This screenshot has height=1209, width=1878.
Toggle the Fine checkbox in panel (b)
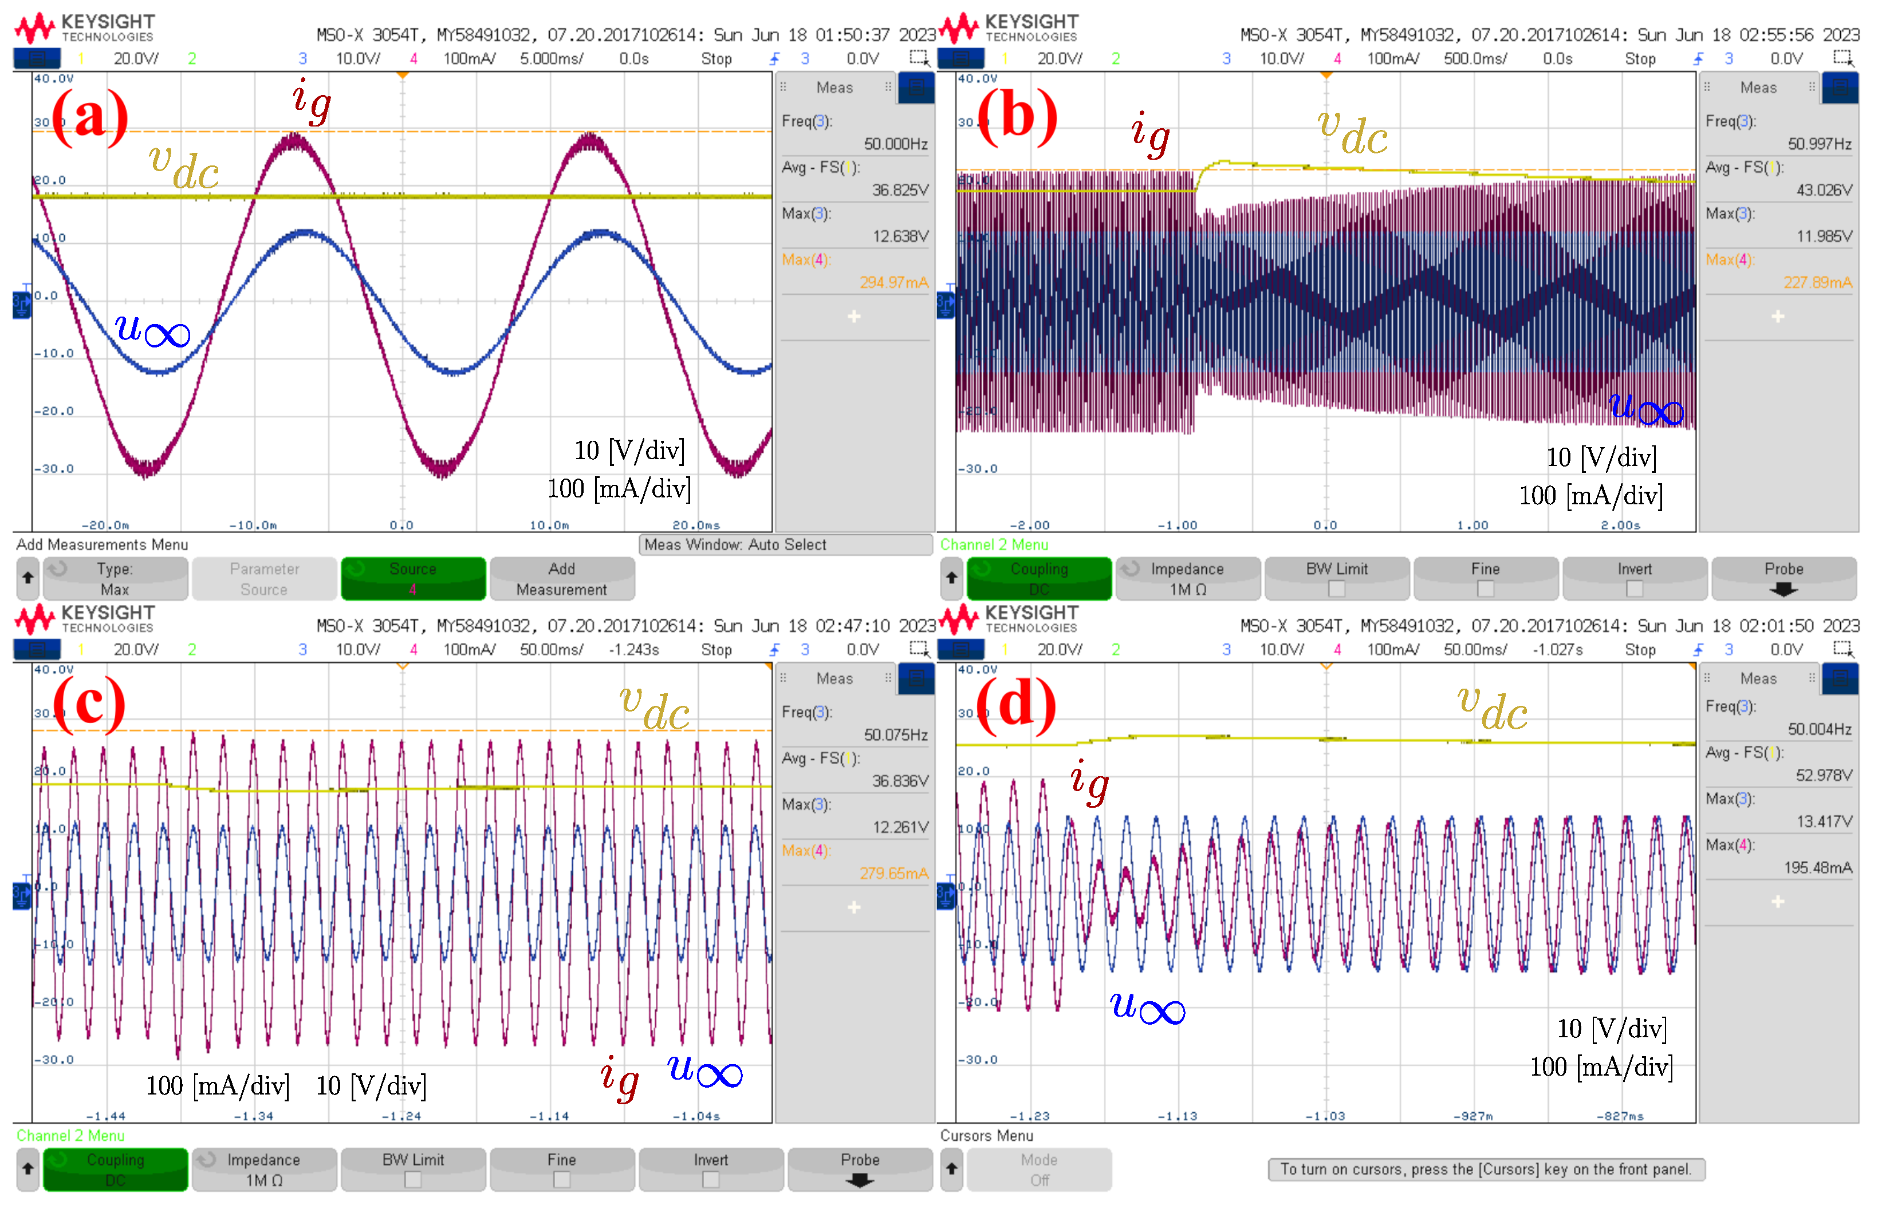pyautogui.click(x=1485, y=588)
